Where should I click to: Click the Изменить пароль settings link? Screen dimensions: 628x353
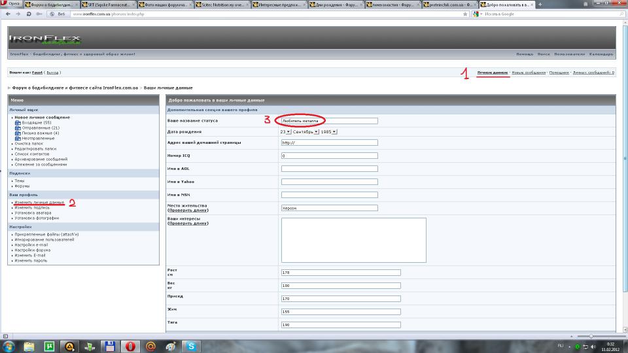[x=31, y=260]
